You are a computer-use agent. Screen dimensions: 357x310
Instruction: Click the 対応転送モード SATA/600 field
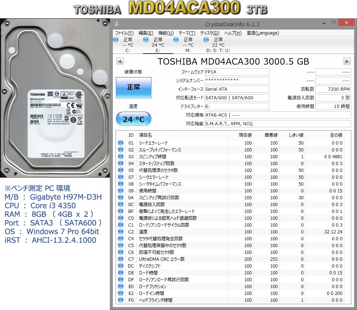(x=237, y=98)
